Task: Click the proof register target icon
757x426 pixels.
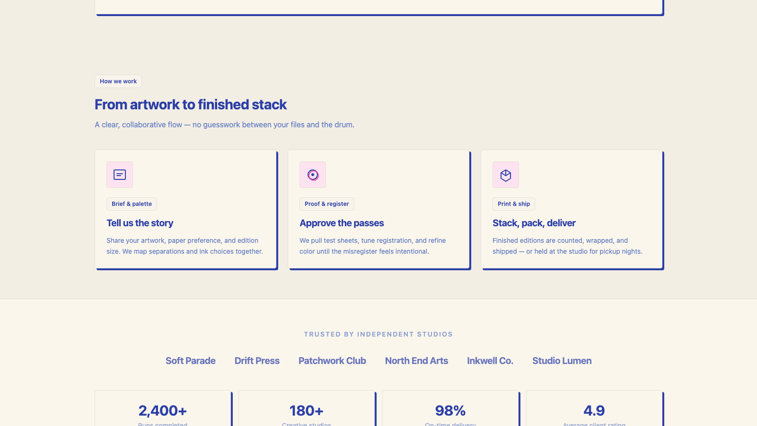Action: (x=313, y=175)
